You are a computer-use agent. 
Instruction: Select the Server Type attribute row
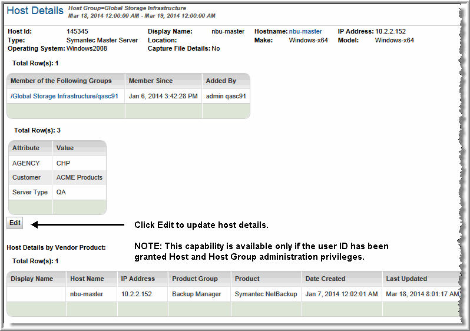point(30,192)
